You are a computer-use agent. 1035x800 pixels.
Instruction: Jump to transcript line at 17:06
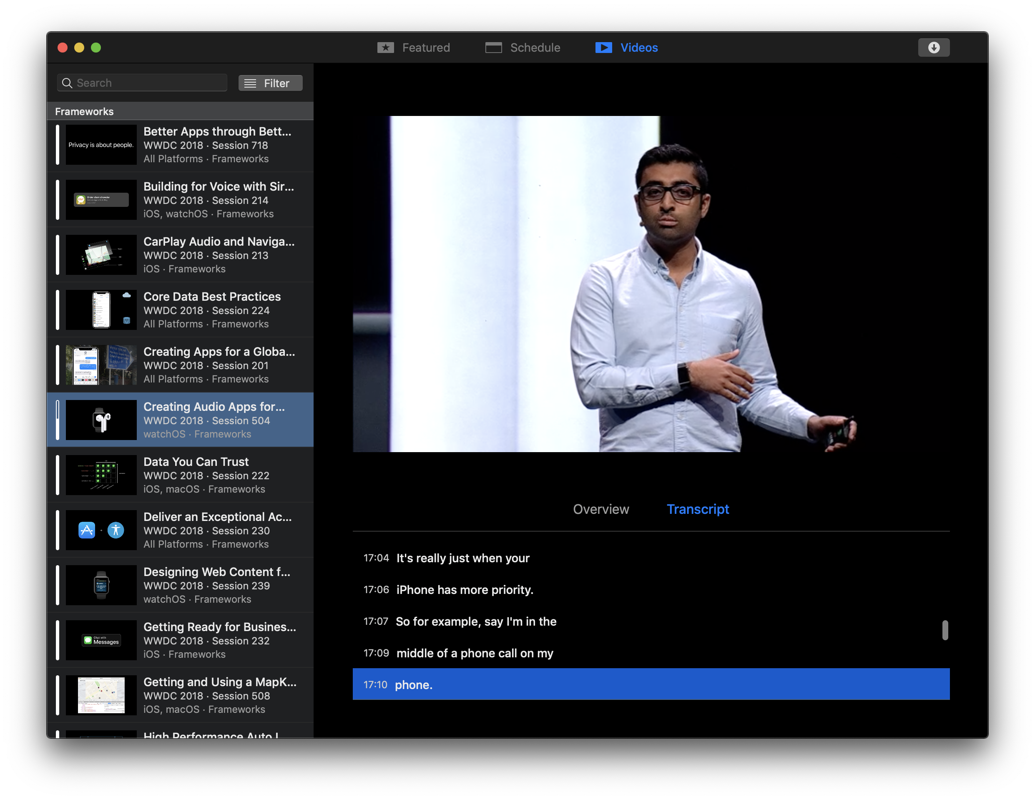pyautogui.click(x=465, y=590)
